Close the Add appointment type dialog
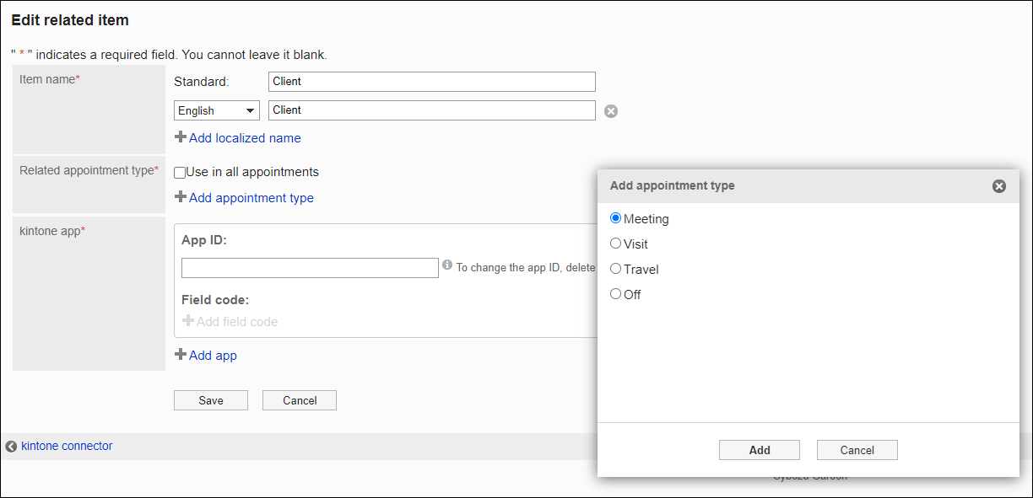The image size is (1033, 498). coord(999,186)
